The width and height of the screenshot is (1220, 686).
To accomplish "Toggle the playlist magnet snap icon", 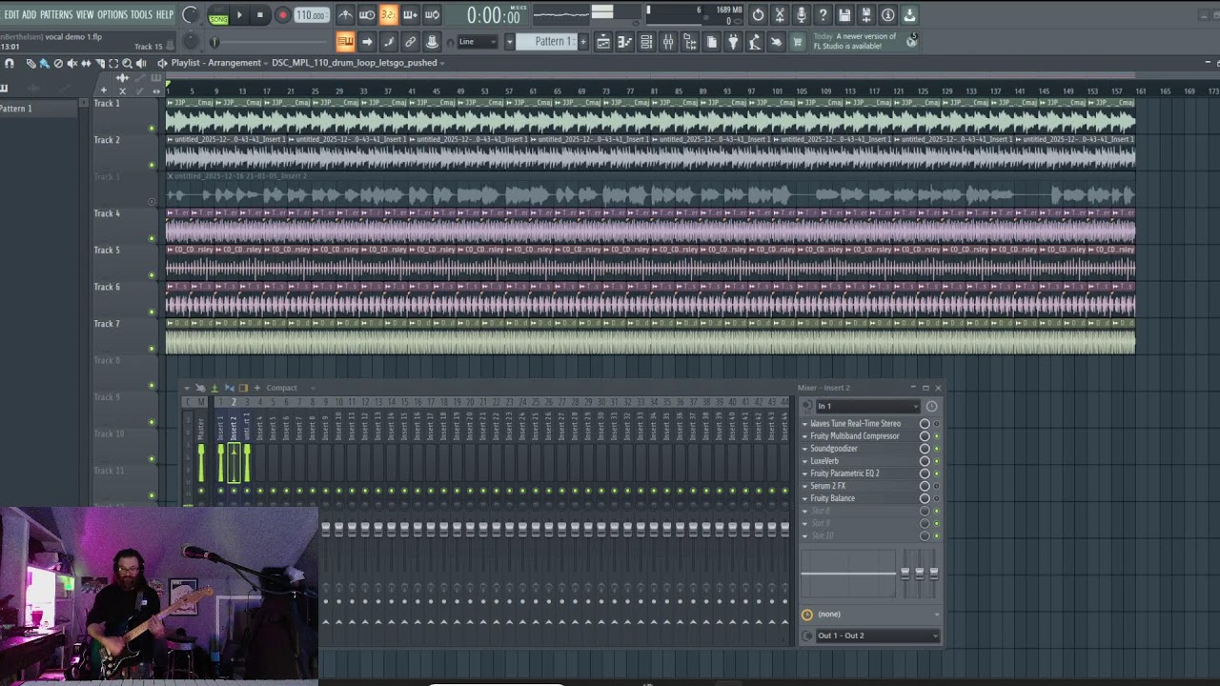I will click(10, 63).
